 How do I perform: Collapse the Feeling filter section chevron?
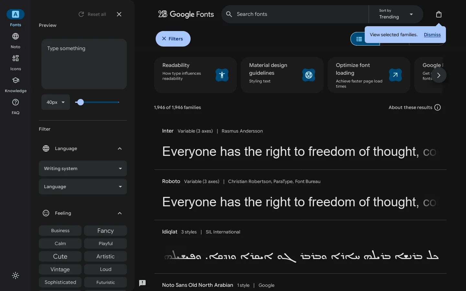(x=120, y=213)
